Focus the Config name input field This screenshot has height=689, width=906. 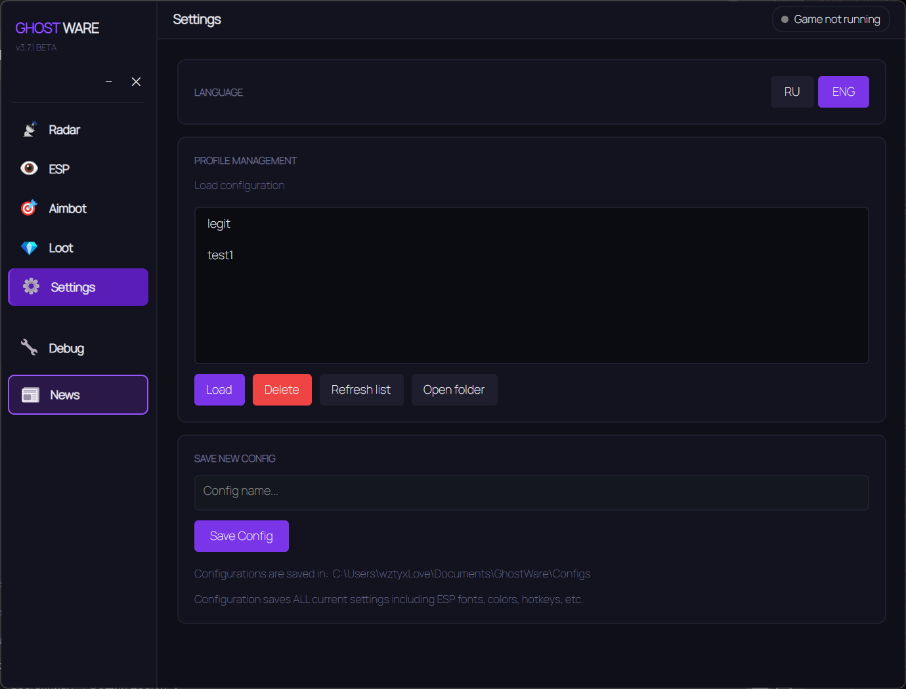coord(532,493)
